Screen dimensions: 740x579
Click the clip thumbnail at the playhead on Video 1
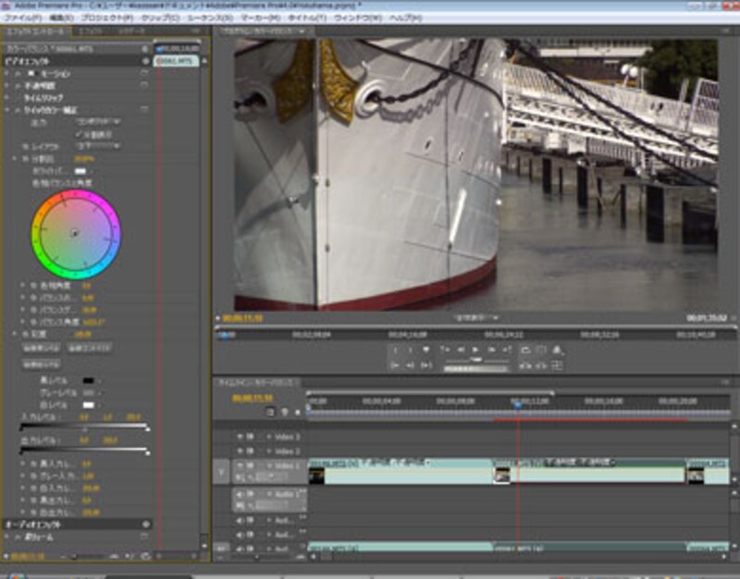(502, 475)
